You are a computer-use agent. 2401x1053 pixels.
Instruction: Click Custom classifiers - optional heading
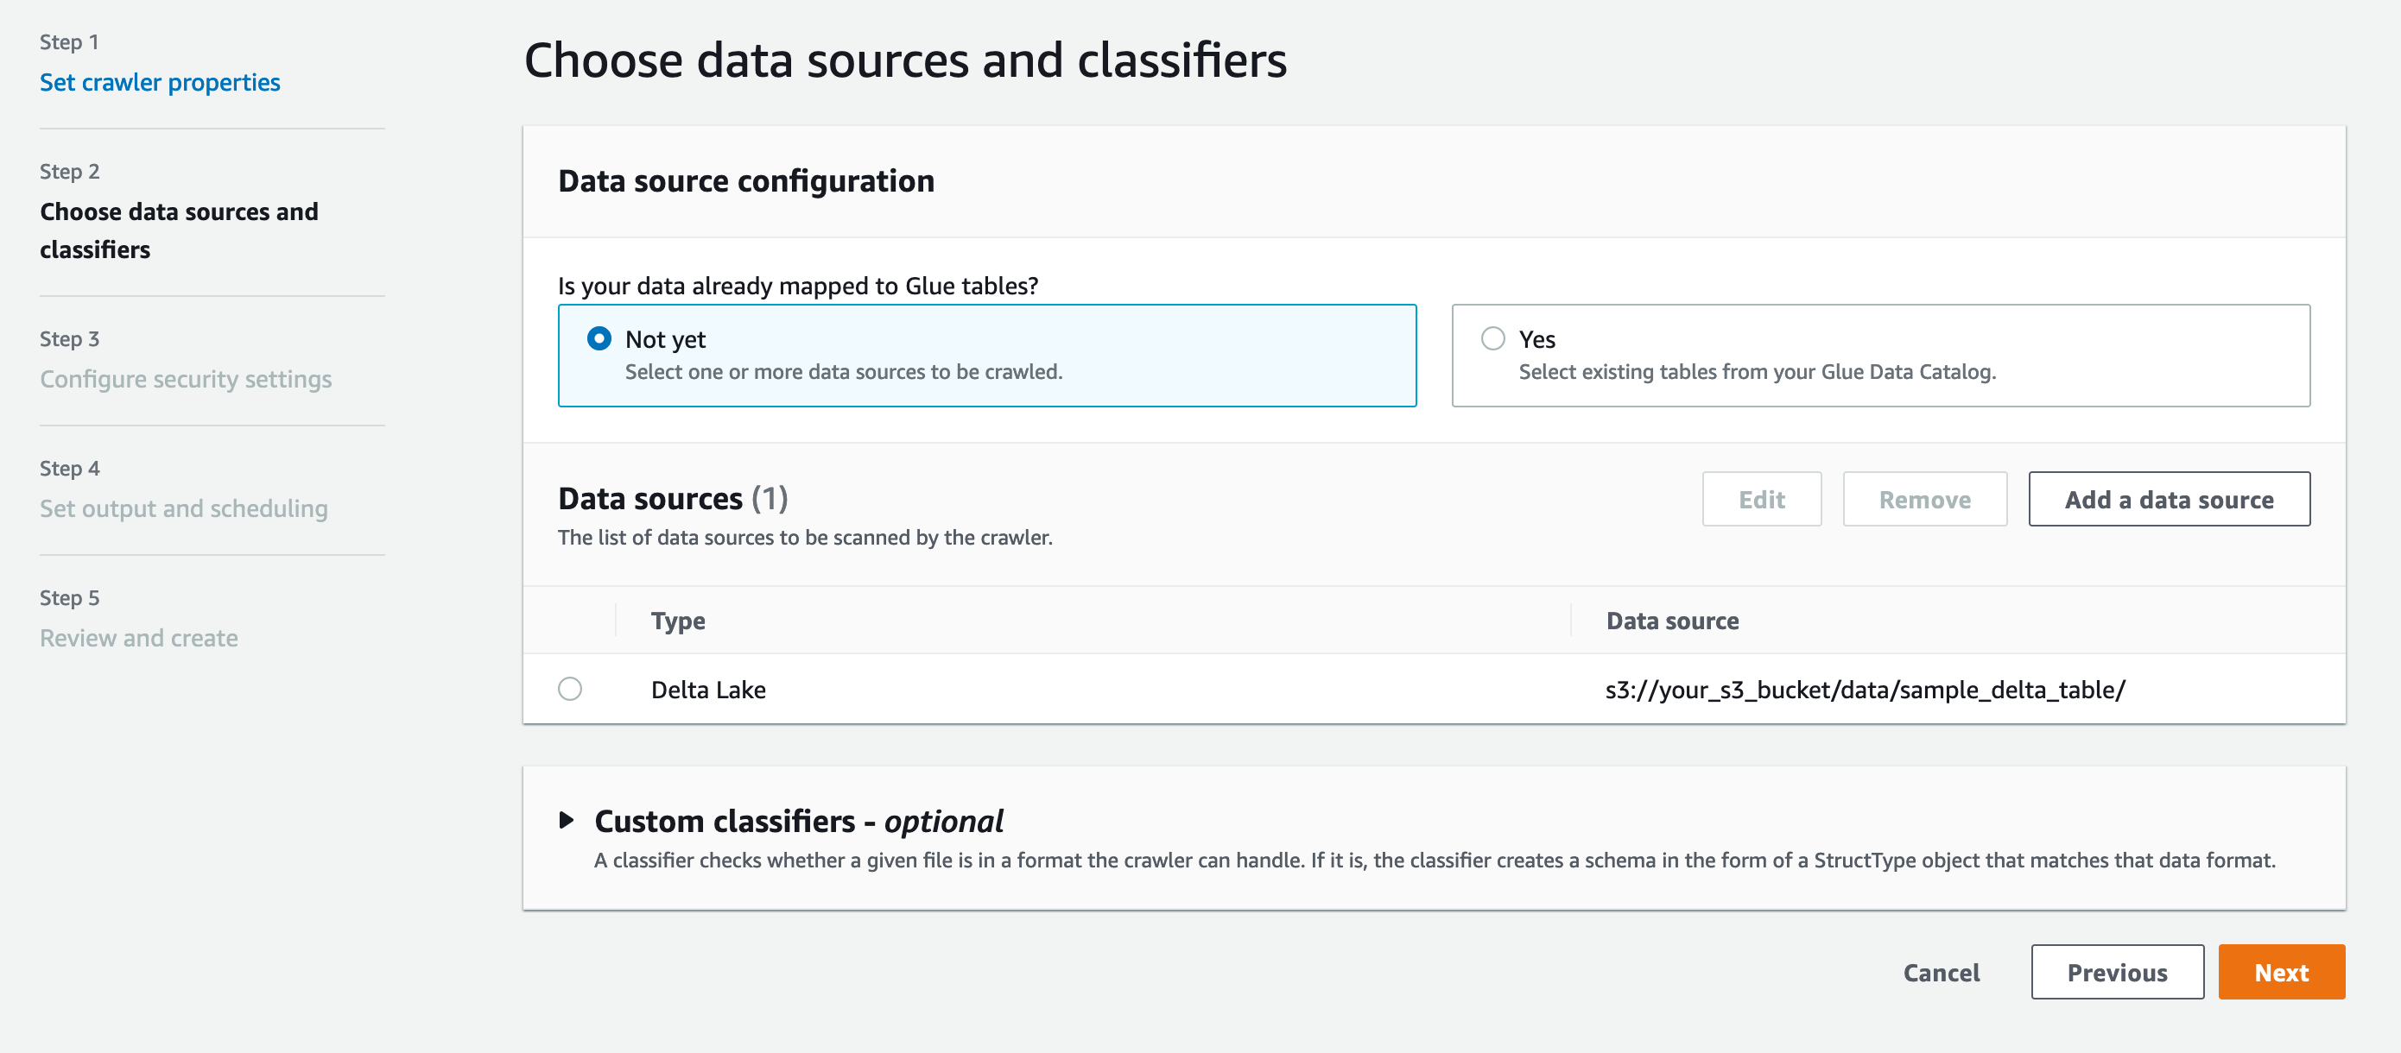[798, 821]
